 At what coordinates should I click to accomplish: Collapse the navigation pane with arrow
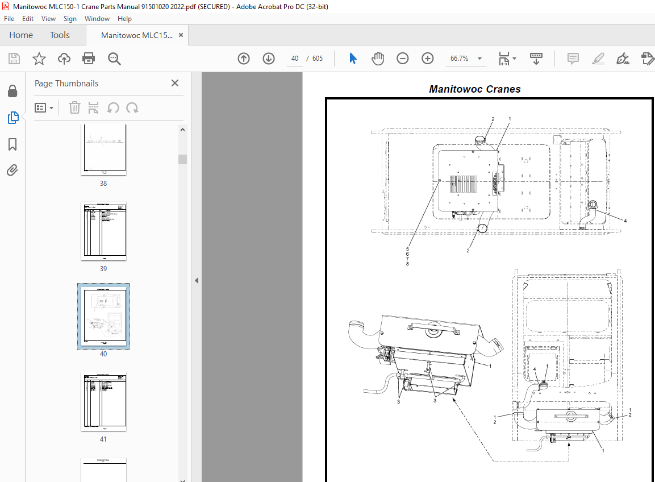(197, 281)
